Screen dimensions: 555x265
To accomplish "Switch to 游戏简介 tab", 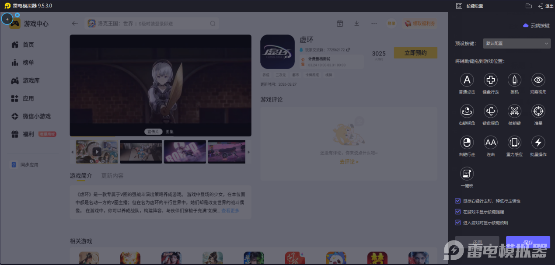I will [x=81, y=175].
